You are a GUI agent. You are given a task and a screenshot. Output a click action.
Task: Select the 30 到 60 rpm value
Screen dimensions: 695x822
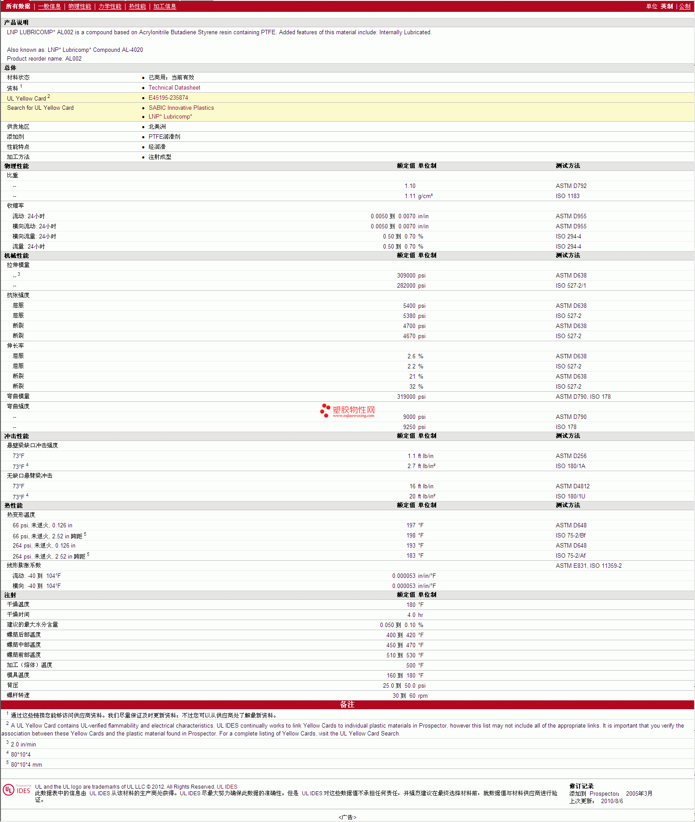point(410,696)
